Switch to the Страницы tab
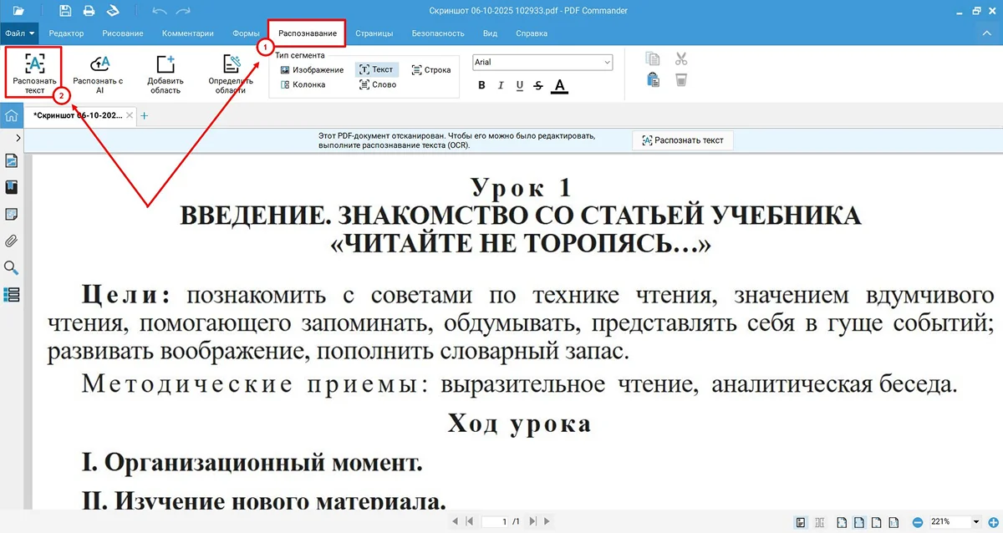The height and width of the screenshot is (533, 1003). coord(374,33)
